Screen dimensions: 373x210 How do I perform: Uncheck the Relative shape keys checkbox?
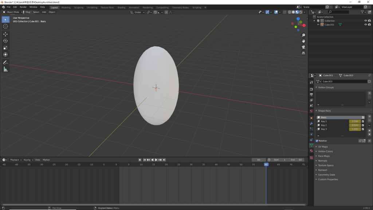click(x=317, y=141)
